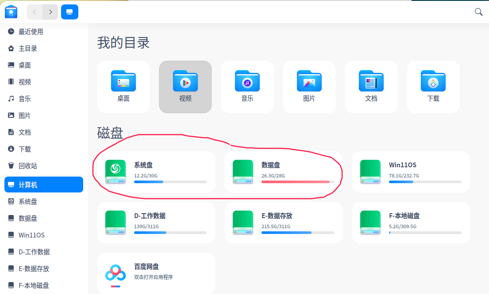Screen dimensions: 489x294
Task: Open the Win11OS disk card
Action: [411, 173]
